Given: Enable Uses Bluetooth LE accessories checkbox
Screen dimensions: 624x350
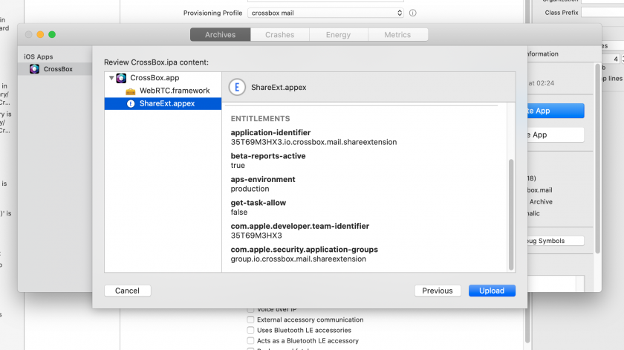Looking at the screenshot, I should click(250, 330).
